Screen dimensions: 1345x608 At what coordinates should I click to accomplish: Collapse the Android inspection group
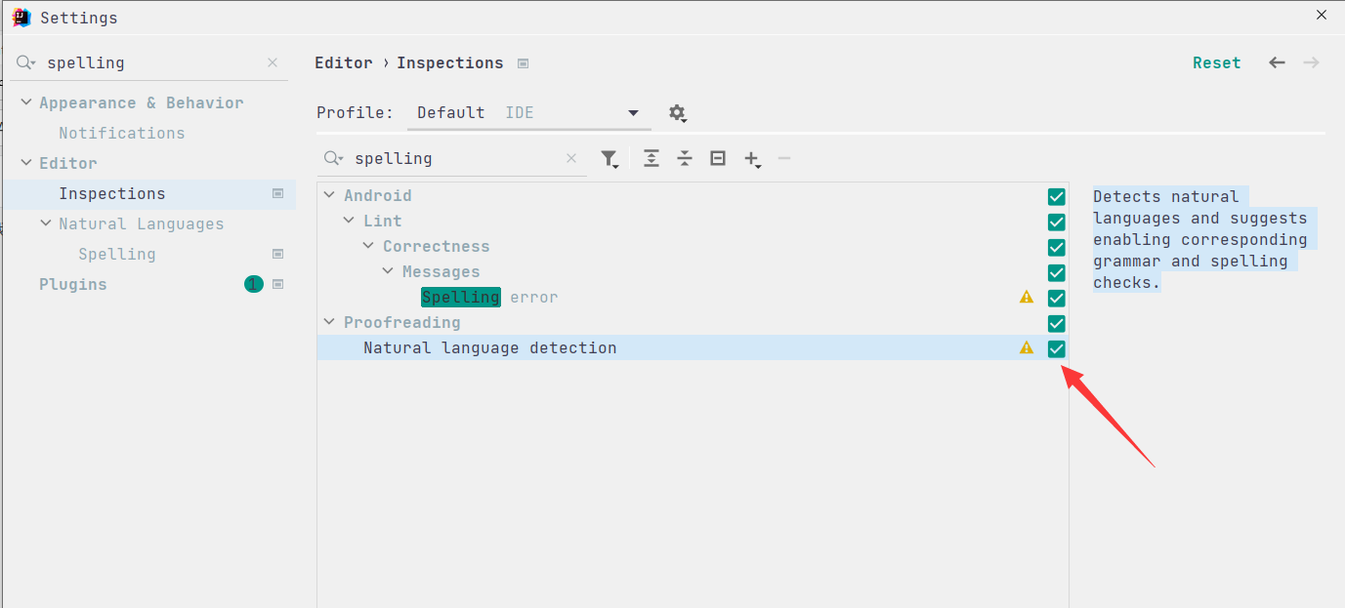329,195
